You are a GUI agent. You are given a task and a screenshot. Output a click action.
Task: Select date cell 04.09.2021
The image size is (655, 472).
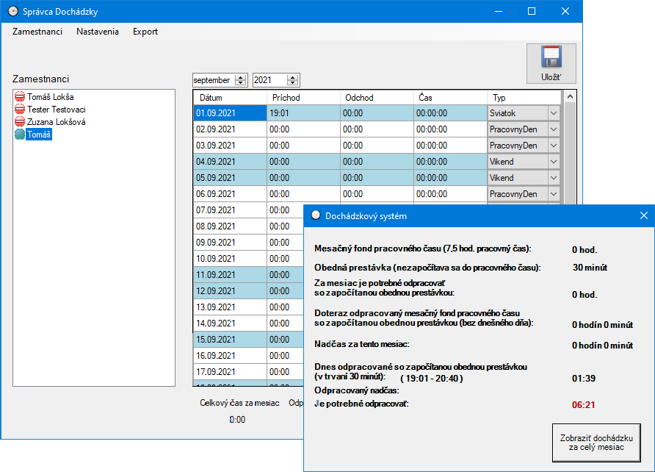coord(230,162)
